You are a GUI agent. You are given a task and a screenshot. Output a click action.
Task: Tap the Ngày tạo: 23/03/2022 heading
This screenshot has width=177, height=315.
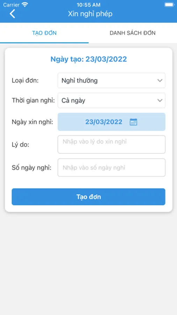tap(89, 59)
